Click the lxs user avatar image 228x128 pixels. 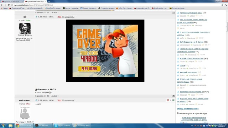(x=25, y=28)
